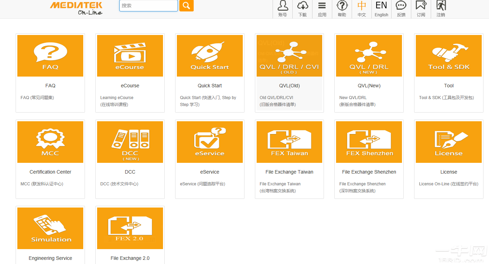Switch language to 中文
Viewport: 489px width, 264px height.
(362, 9)
